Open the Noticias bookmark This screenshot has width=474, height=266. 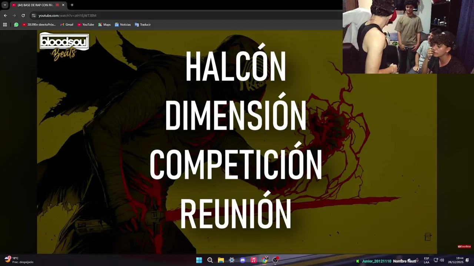point(123,25)
